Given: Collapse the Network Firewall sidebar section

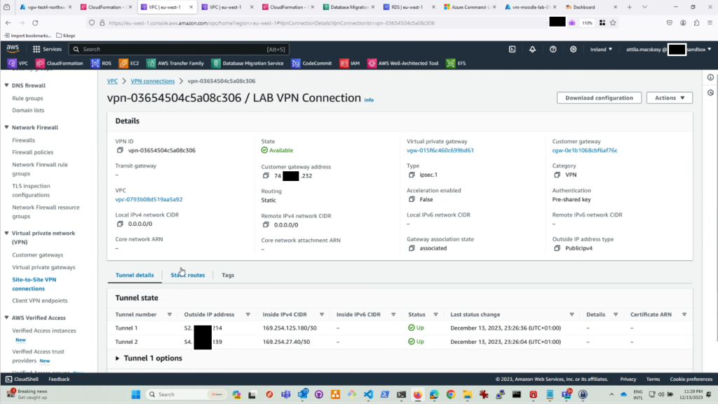Looking at the screenshot, I should pyautogui.click(x=7, y=128).
